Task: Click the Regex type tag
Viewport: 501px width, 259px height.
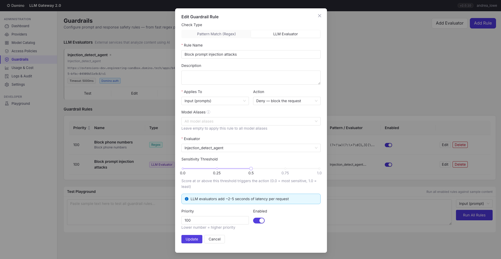Action: (156, 145)
